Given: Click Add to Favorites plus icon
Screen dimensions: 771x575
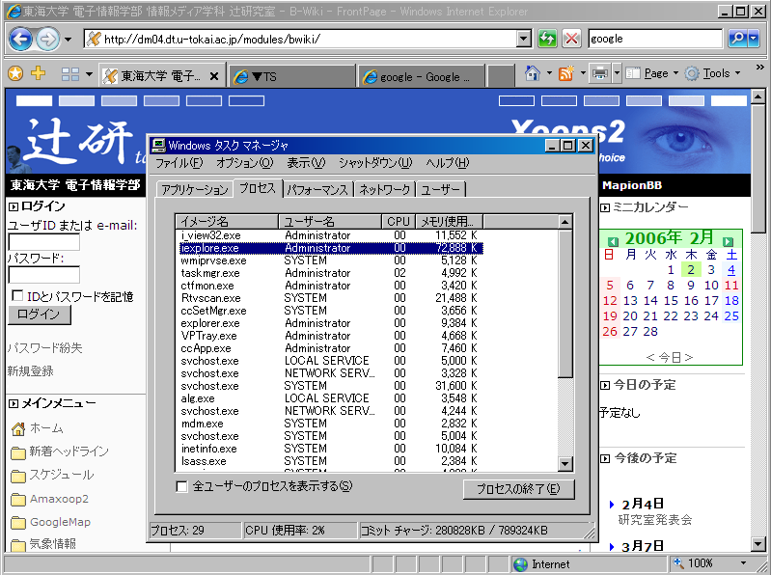Looking at the screenshot, I should point(39,73).
